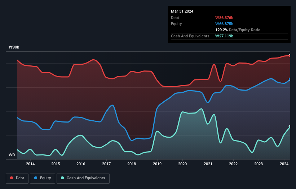Click the 2019 x-axis label
This screenshot has height=189, width=296.
157,164
